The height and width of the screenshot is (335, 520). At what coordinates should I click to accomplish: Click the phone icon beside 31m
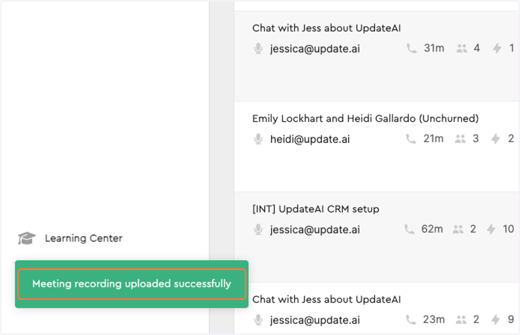411,48
